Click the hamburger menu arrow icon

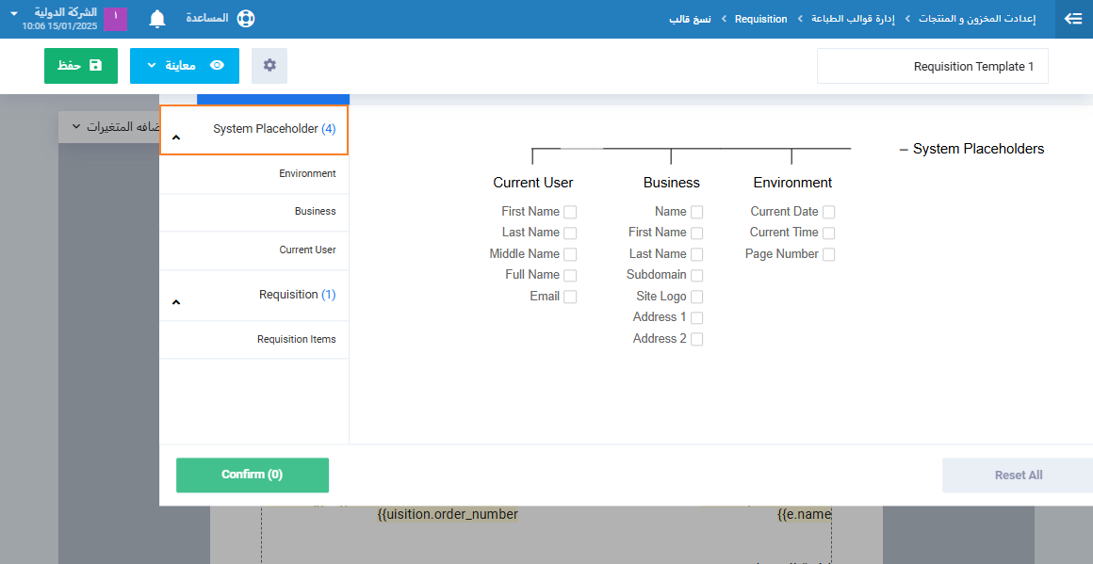point(1072,19)
